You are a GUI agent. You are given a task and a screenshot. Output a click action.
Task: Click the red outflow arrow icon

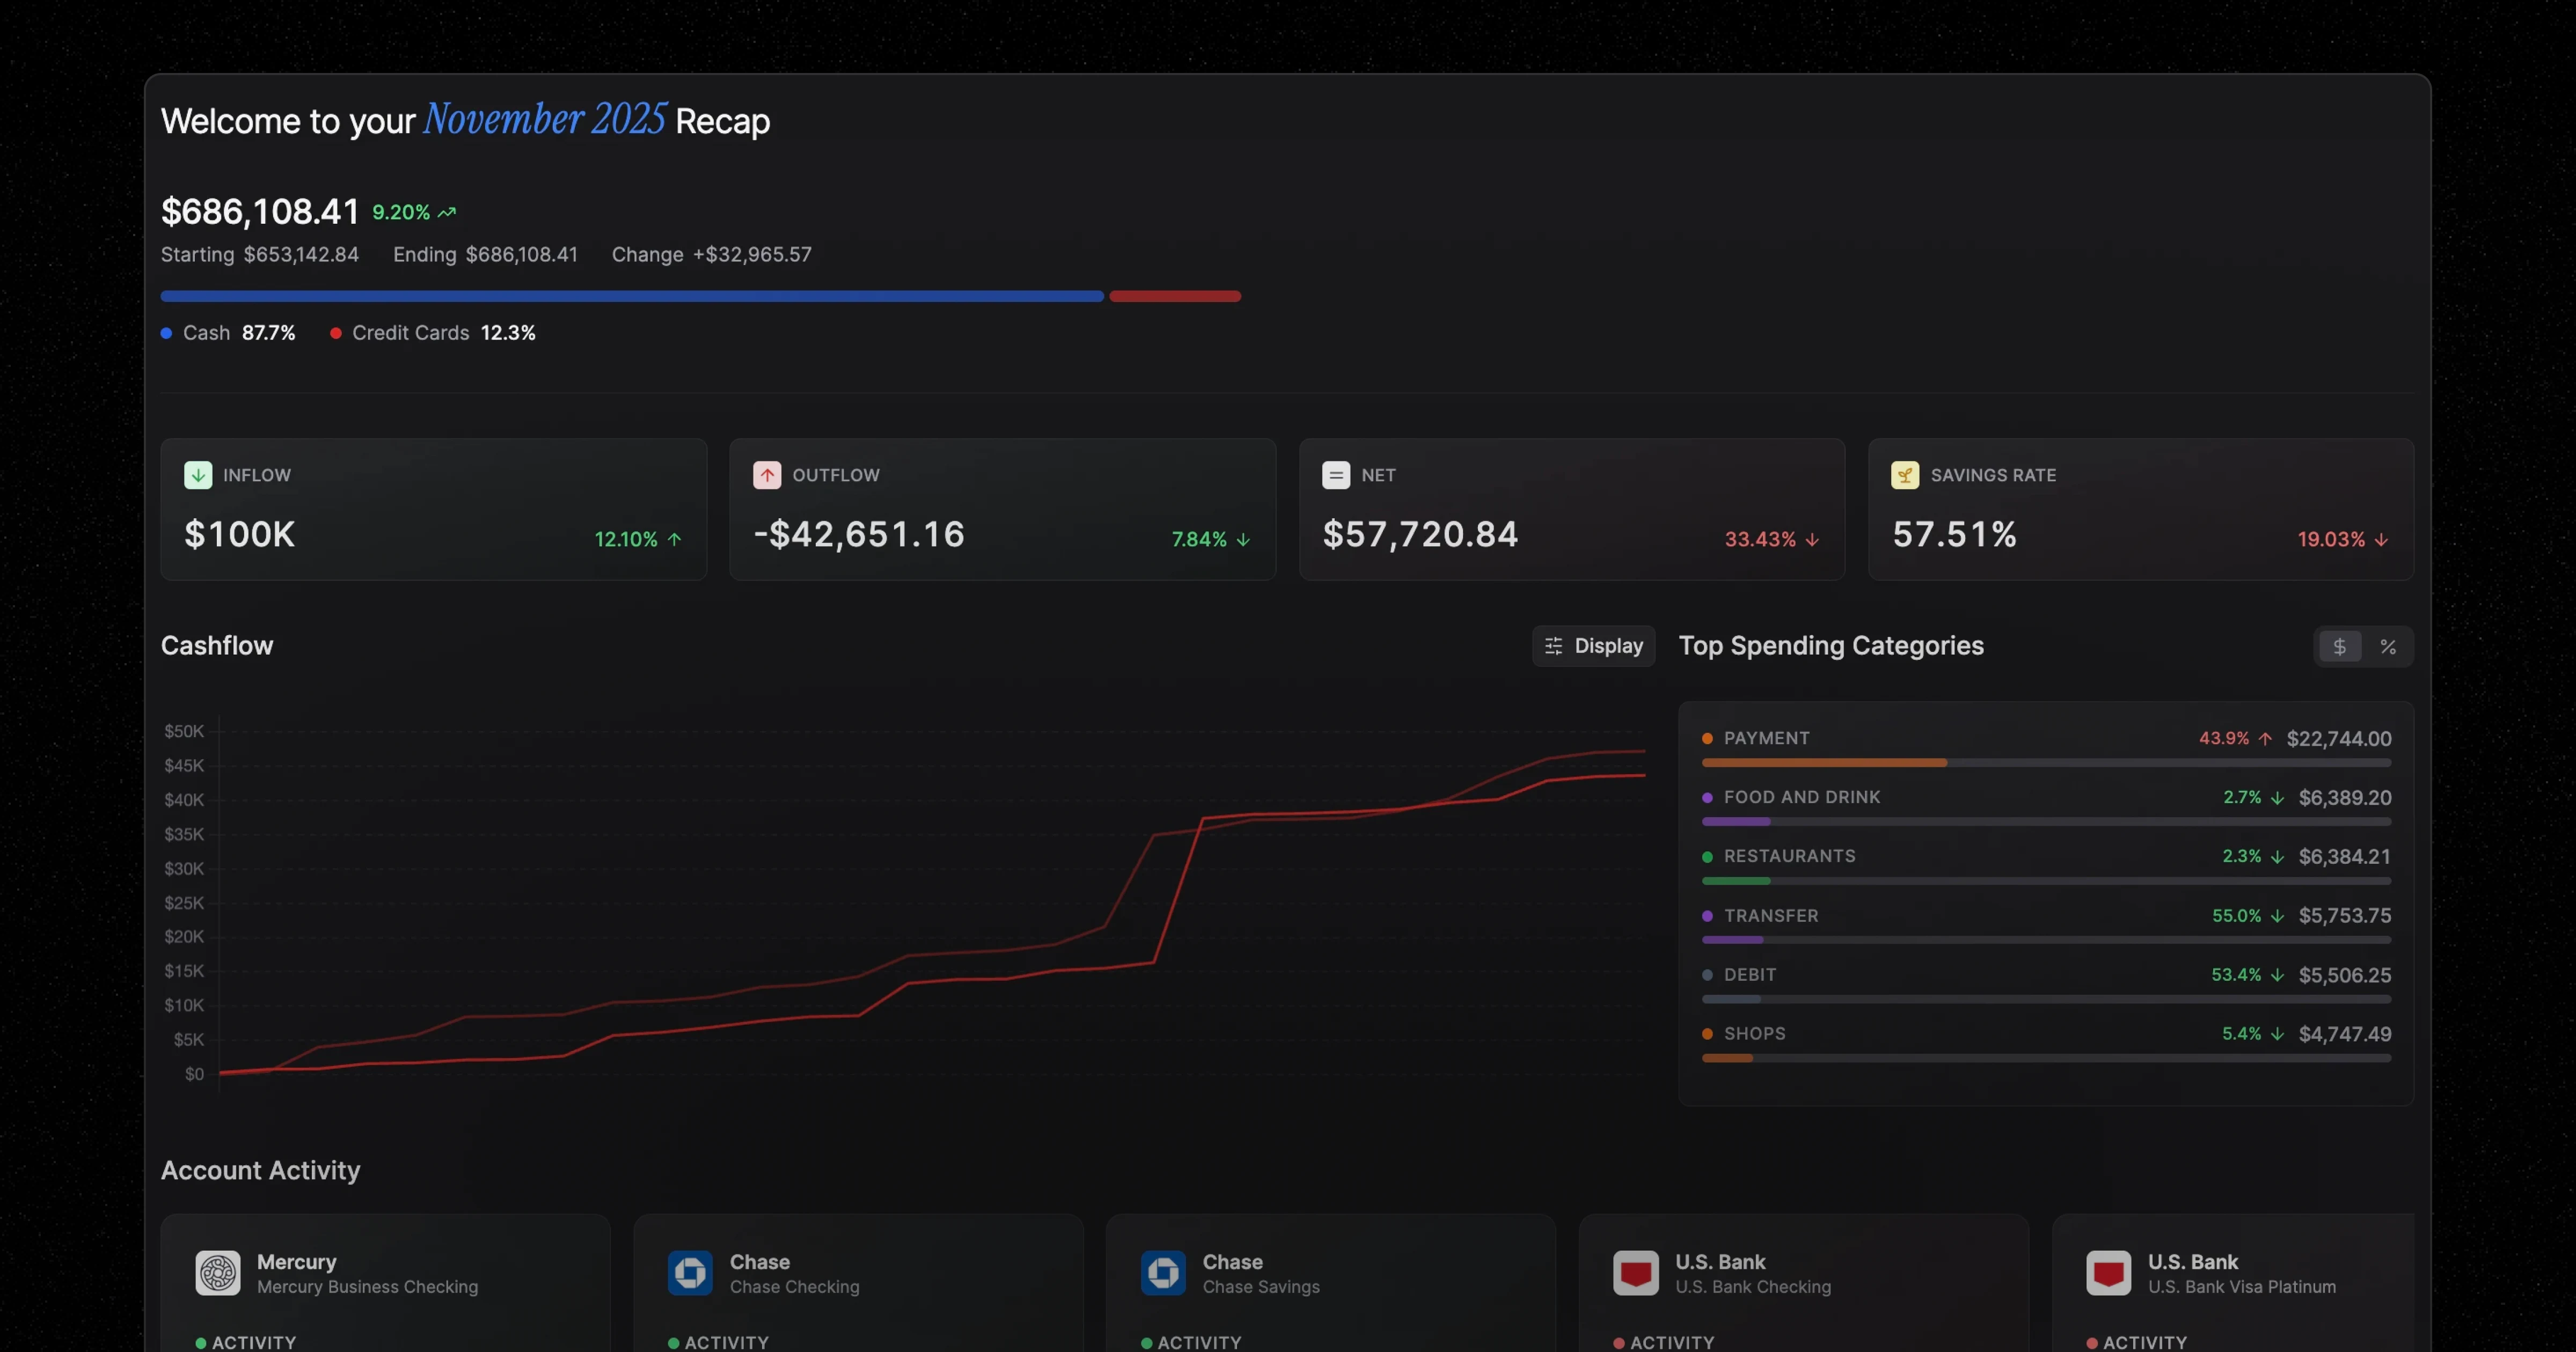767,475
